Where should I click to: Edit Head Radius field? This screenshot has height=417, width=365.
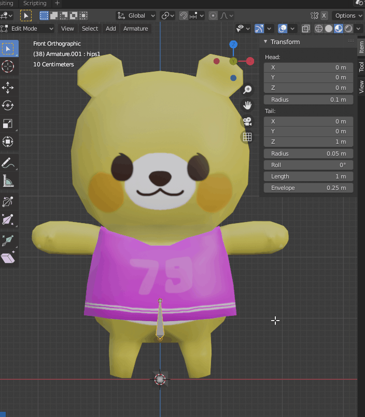pyautogui.click(x=308, y=100)
